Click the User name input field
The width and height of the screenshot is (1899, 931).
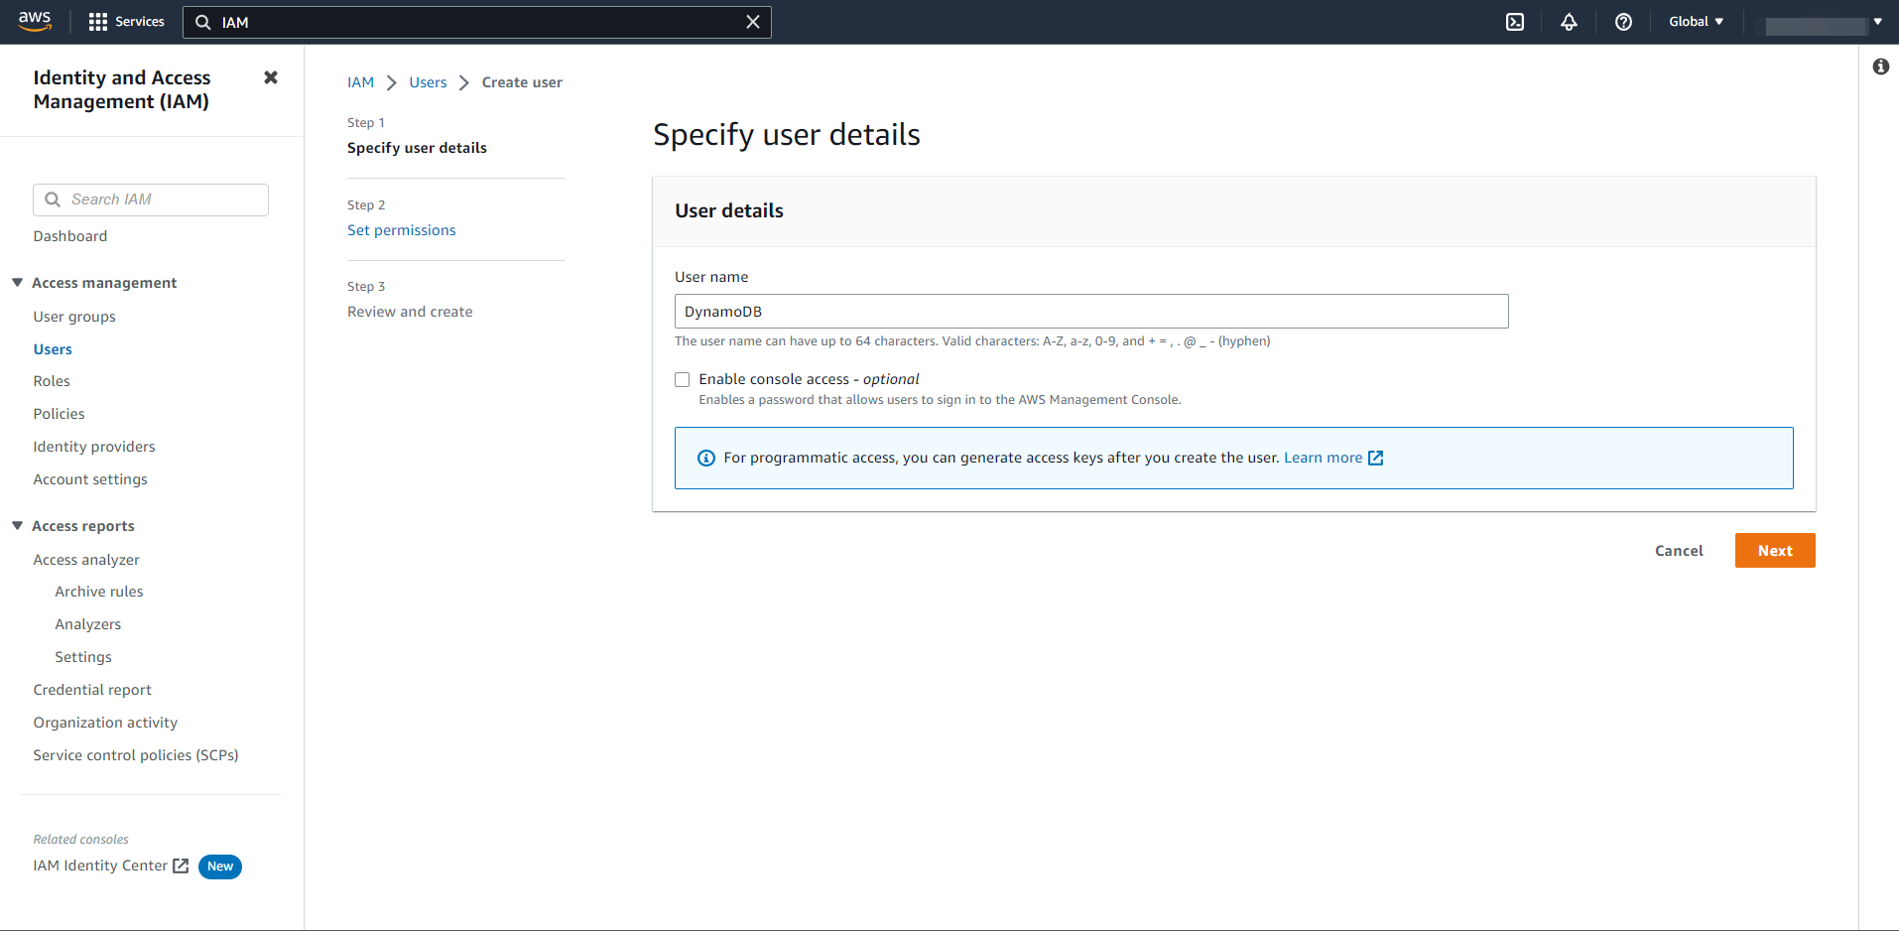(1091, 312)
